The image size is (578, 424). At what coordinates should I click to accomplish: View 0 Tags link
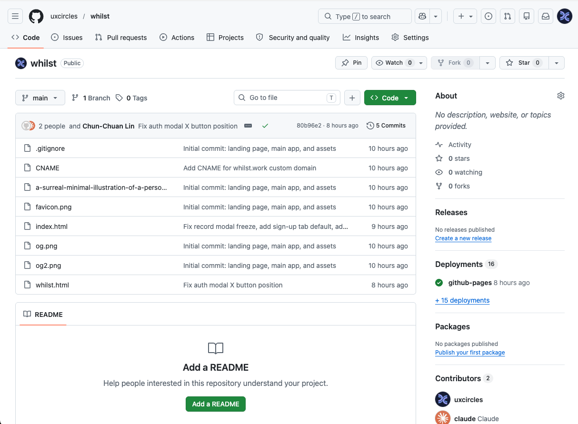click(x=131, y=98)
